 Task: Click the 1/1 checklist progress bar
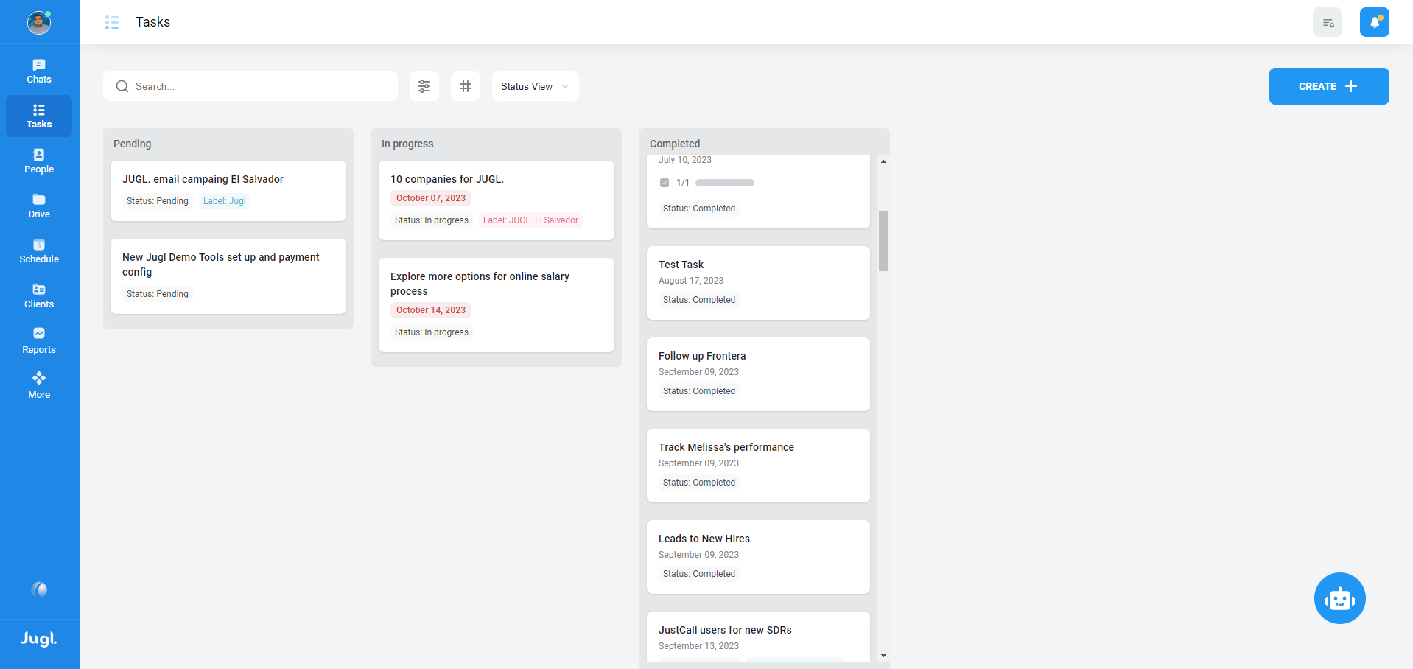click(725, 183)
